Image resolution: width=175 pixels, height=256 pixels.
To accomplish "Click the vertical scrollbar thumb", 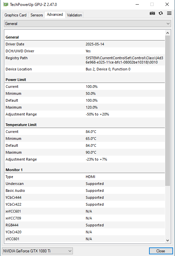I will point(167,111).
